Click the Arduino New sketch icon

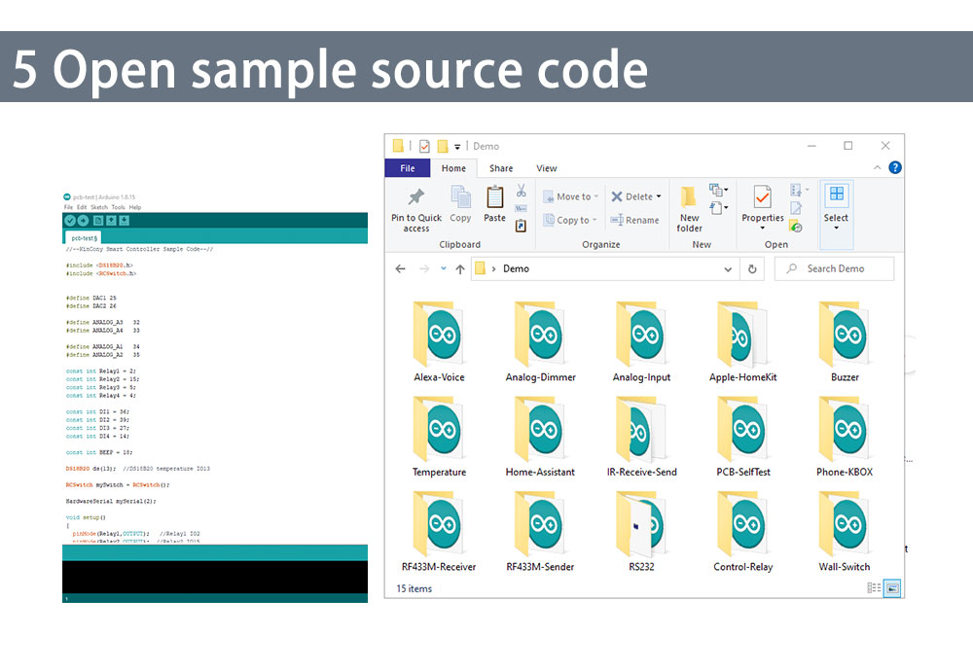click(98, 221)
